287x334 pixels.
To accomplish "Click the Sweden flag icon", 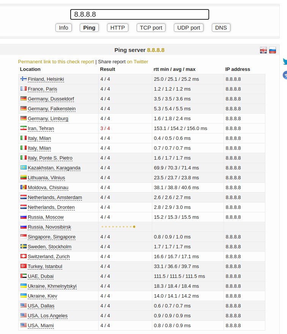I will tap(24, 246).
